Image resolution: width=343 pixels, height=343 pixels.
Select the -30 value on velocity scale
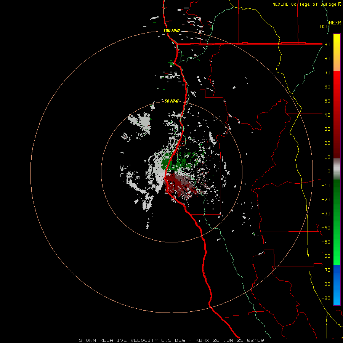[x=326, y=214]
